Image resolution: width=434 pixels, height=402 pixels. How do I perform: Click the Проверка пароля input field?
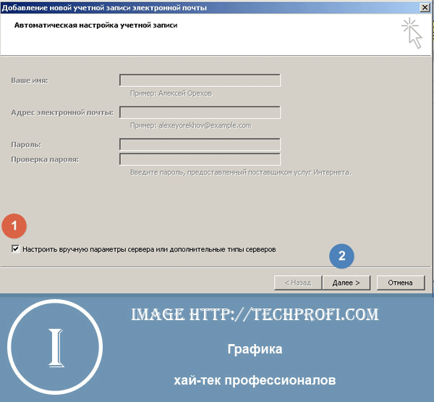pos(200,159)
